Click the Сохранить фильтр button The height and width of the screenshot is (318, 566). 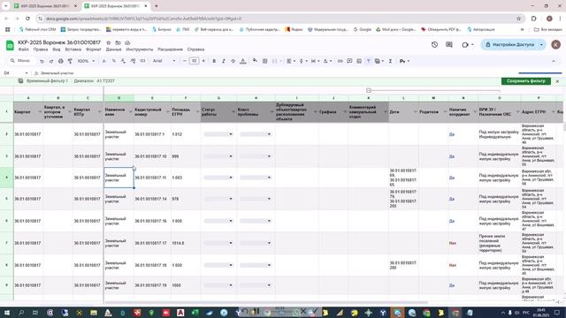pos(526,81)
